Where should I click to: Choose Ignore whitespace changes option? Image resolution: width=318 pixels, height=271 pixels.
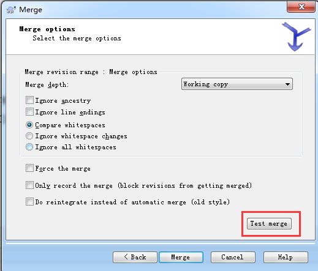tap(29, 136)
